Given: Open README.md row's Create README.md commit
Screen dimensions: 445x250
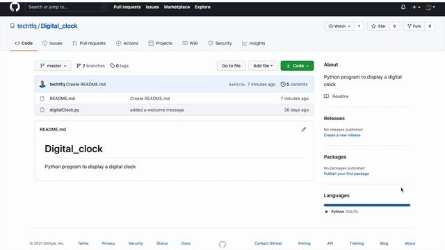Looking at the screenshot, I should (x=150, y=99).
